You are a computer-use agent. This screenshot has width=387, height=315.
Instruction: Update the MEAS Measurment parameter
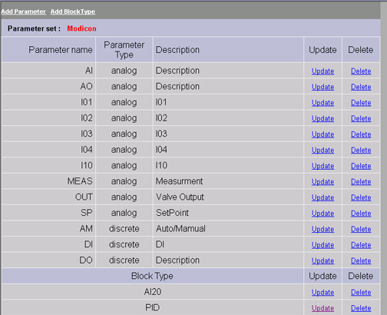point(322,182)
